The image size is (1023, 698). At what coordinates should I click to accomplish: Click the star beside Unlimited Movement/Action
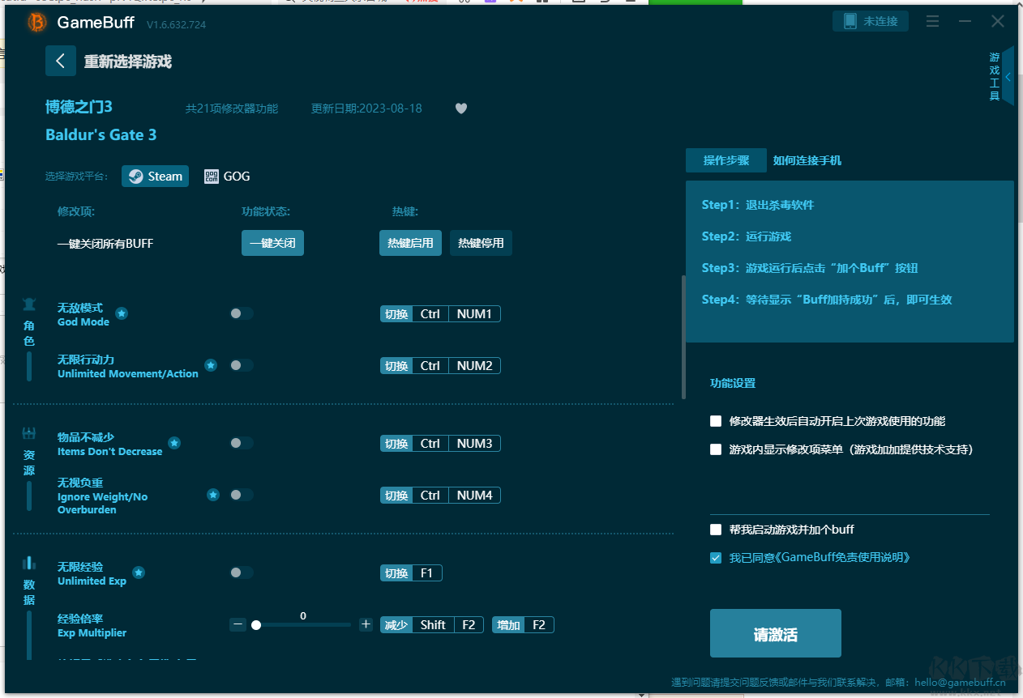[x=211, y=365]
